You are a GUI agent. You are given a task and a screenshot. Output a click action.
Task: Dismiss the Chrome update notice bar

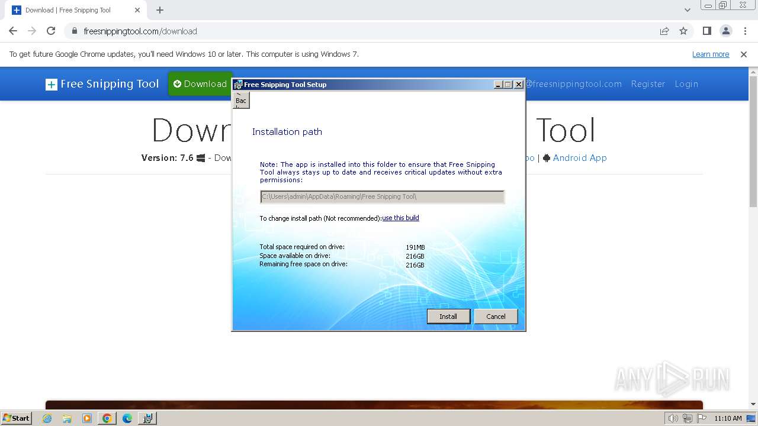[x=744, y=54]
